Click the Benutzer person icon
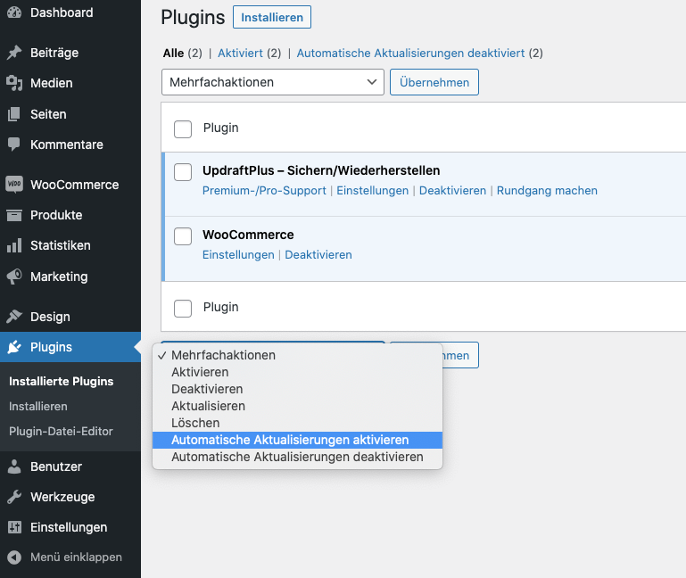This screenshot has width=686, height=578. tap(14, 467)
